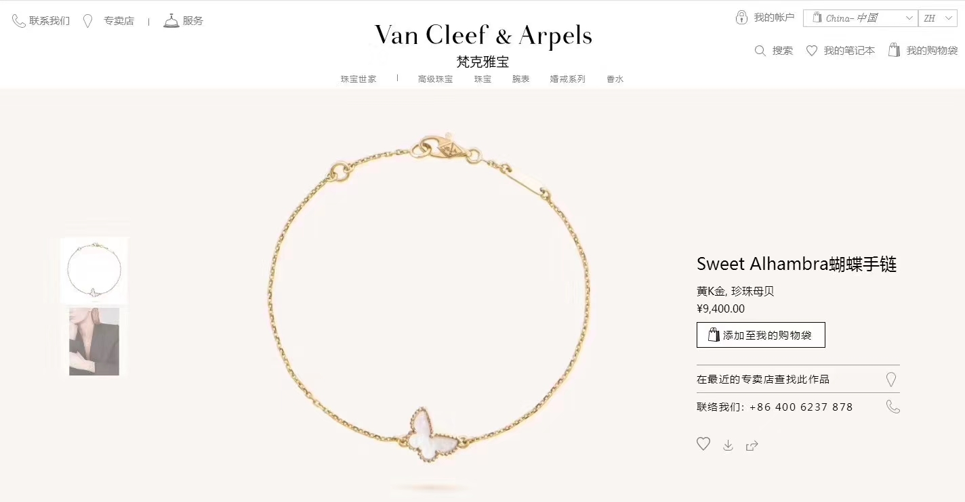The height and width of the screenshot is (502, 965).
Task: Click the magnifier search icon 搜索
Action: tap(760, 51)
